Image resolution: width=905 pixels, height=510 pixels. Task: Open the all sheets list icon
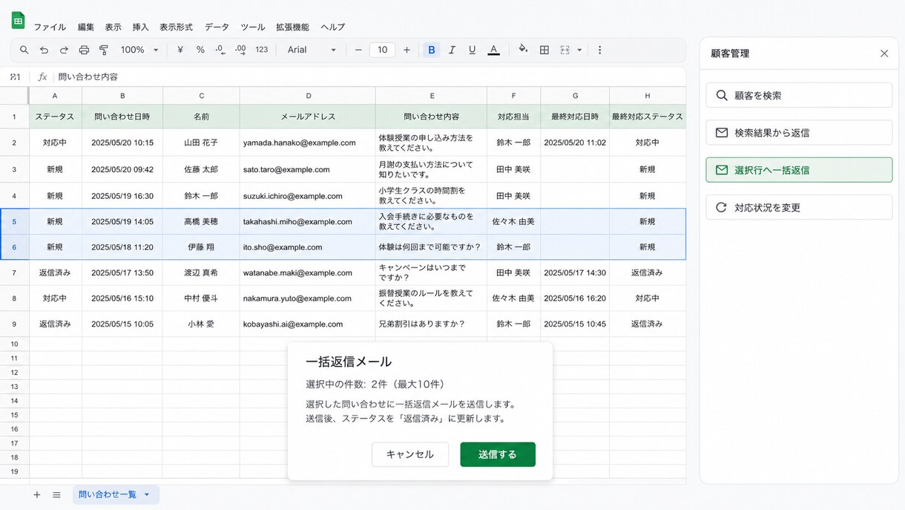(x=56, y=494)
